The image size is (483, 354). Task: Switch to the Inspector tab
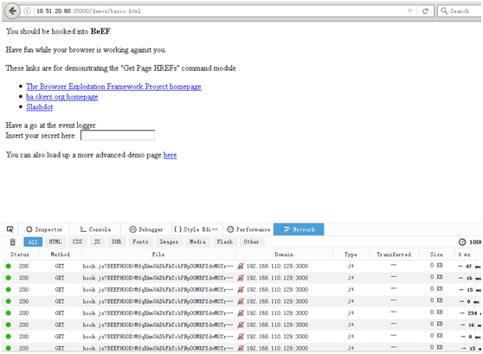pos(44,229)
